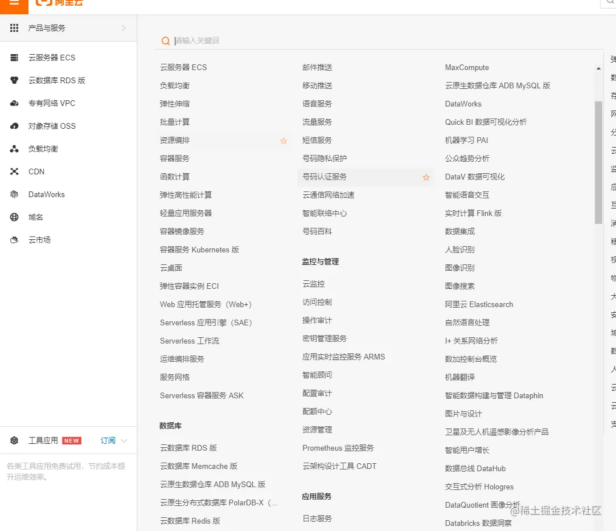
Task: Open 对象存储 OSS in the sidebar
Action: point(52,126)
